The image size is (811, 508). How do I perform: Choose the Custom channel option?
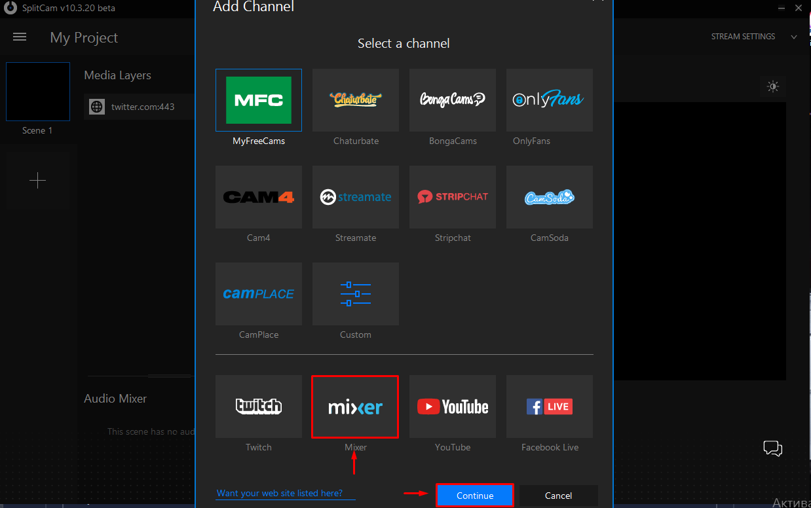pyautogui.click(x=355, y=293)
